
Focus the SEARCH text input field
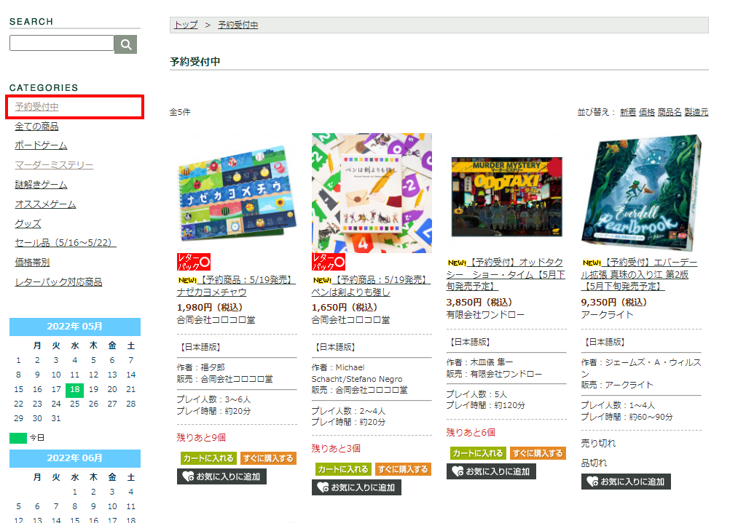[61, 43]
